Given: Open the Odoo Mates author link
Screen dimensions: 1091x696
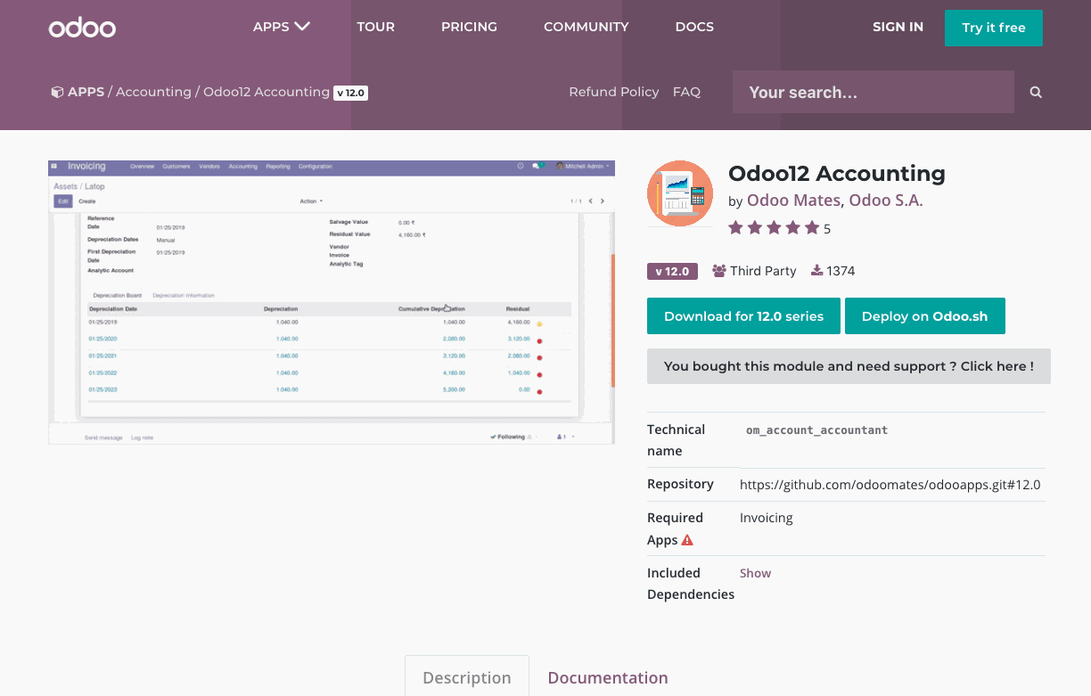Looking at the screenshot, I should tap(793, 201).
